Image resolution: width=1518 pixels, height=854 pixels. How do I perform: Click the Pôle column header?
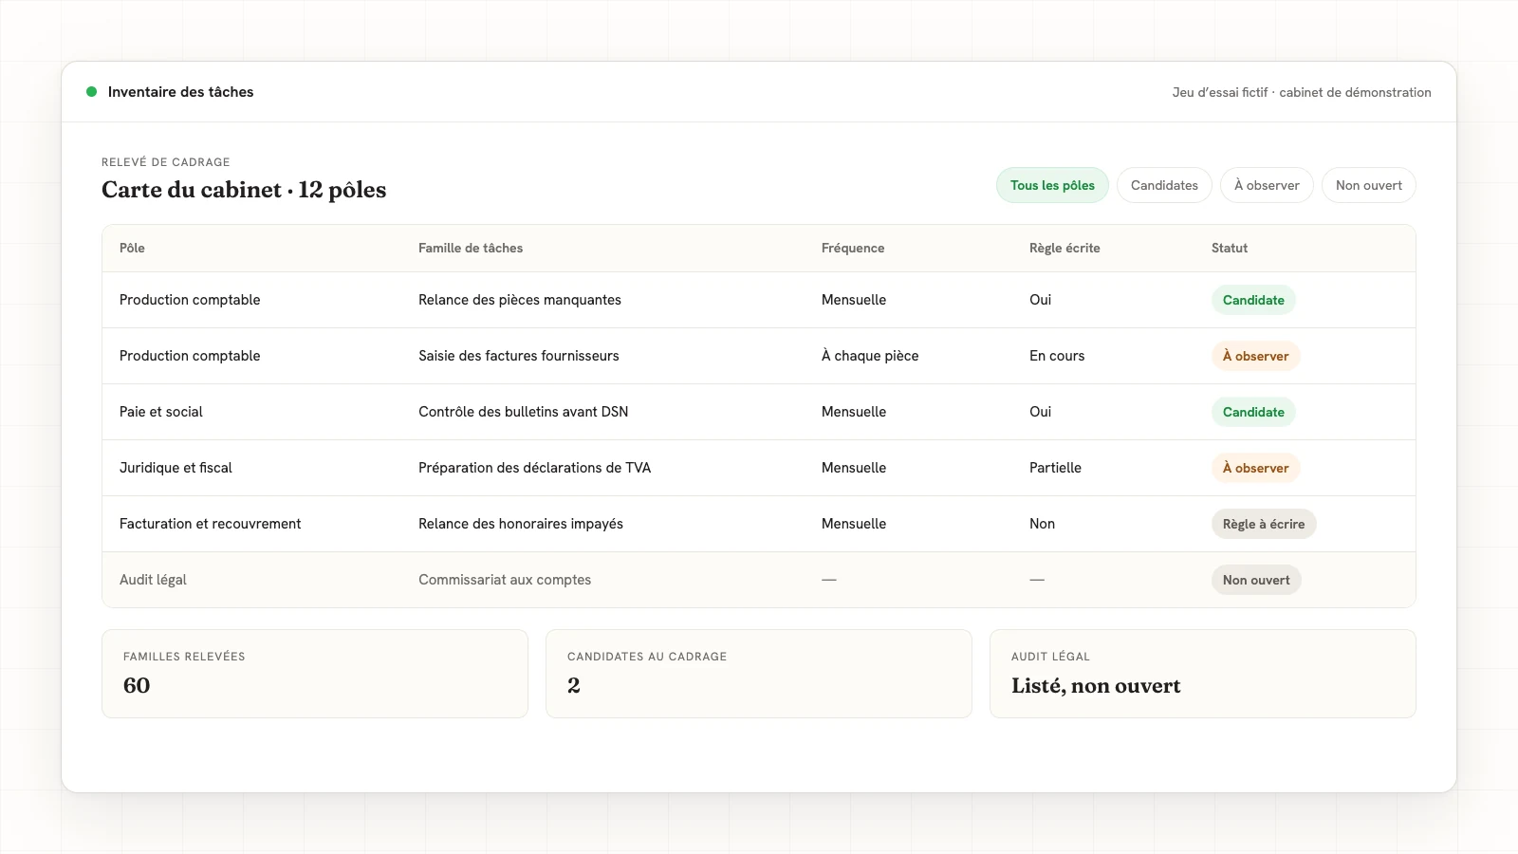point(132,248)
